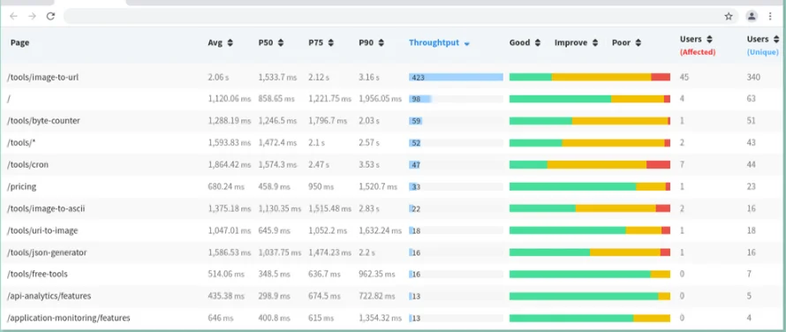Select the /tools/free-tools page
The width and height of the screenshot is (786, 332).
click(37, 275)
